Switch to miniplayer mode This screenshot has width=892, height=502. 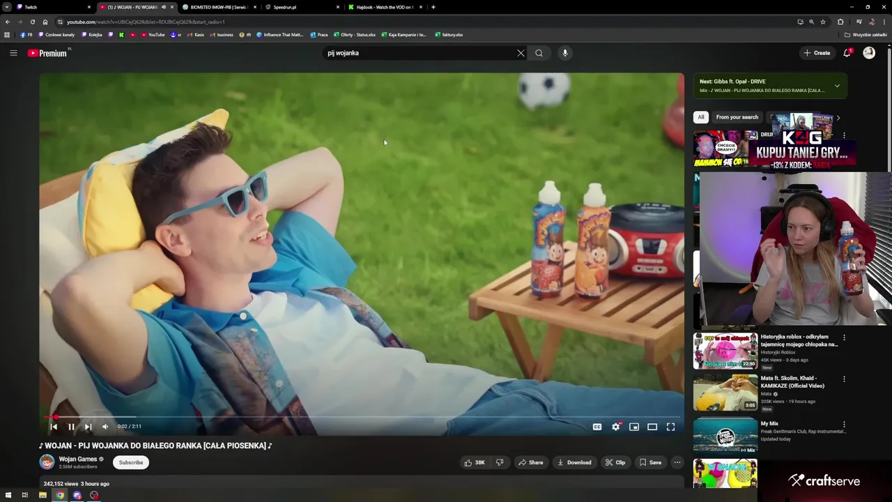634,427
